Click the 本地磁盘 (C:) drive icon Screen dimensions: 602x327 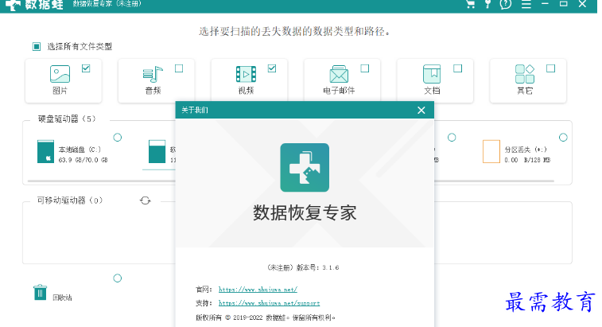45,152
